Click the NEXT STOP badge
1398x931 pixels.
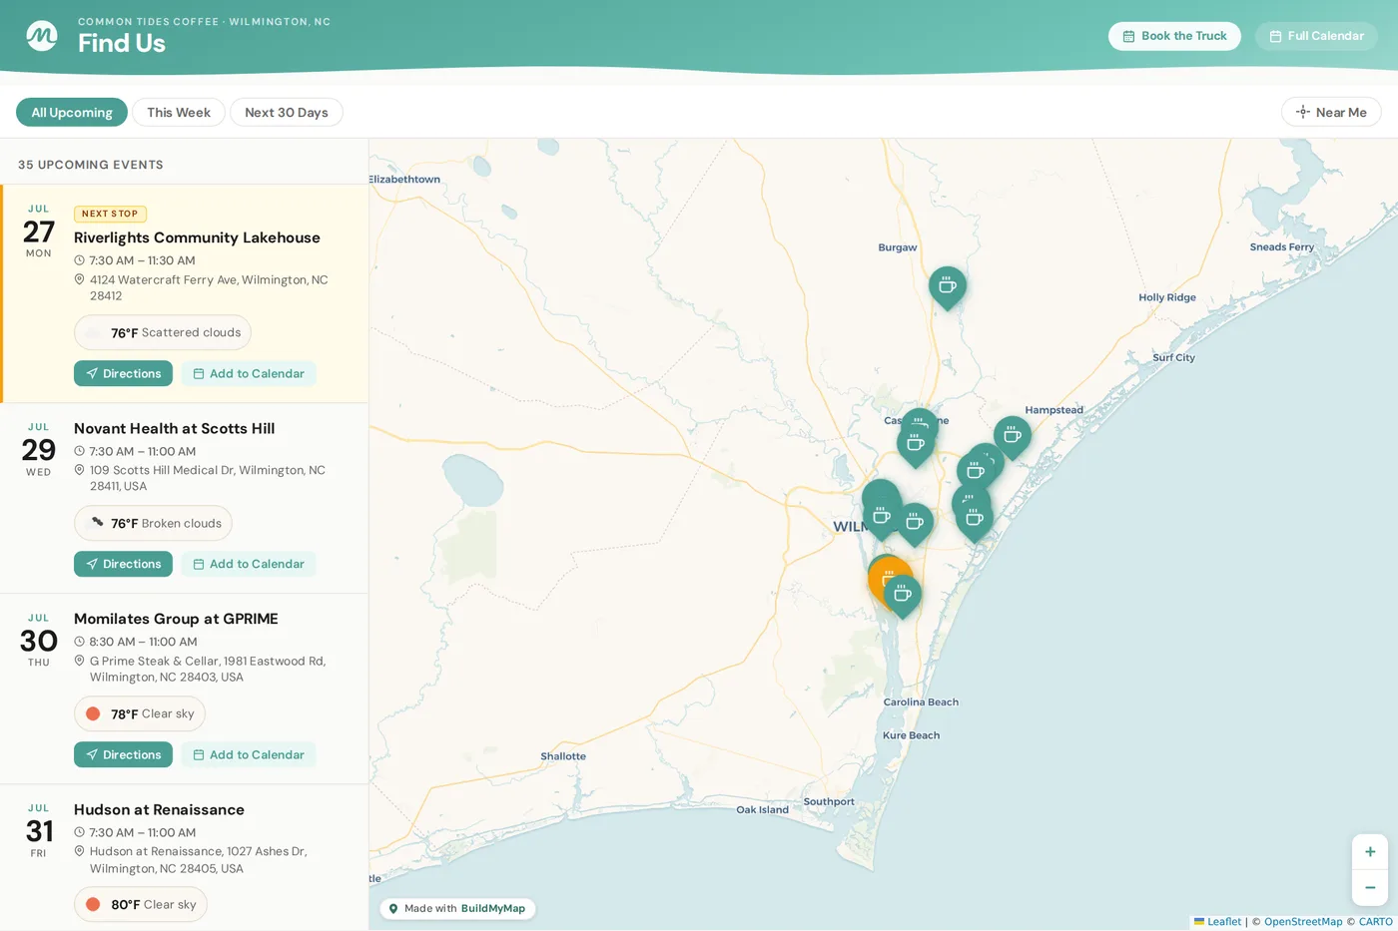tap(110, 214)
